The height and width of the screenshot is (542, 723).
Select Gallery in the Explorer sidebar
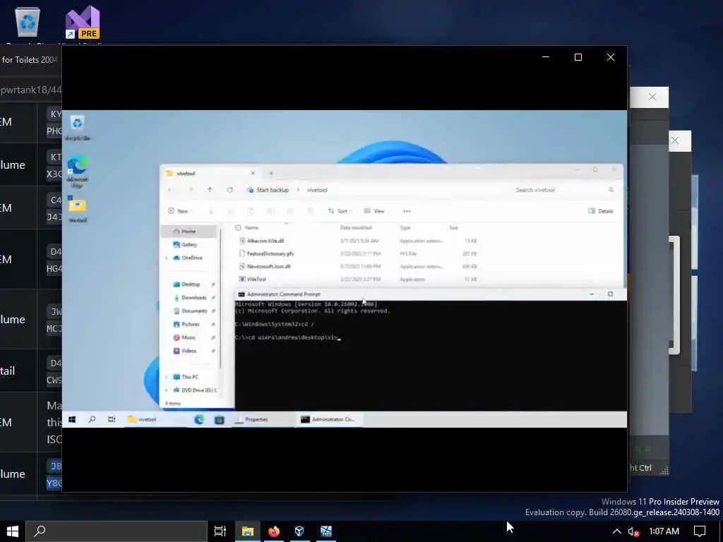tap(189, 245)
